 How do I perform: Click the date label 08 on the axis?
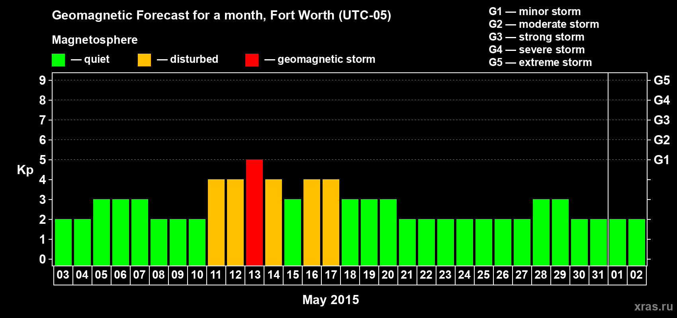pyautogui.click(x=158, y=275)
